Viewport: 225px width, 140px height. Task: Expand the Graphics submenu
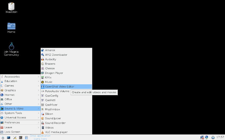pyautogui.click(x=20, y=90)
